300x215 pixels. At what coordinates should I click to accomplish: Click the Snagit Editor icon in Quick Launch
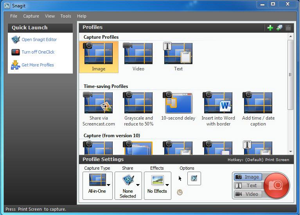click(16, 39)
